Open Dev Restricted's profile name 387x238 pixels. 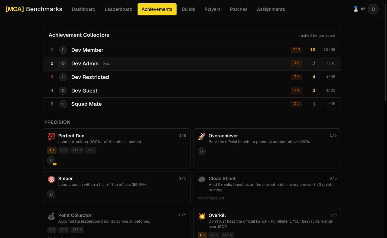(90, 77)
